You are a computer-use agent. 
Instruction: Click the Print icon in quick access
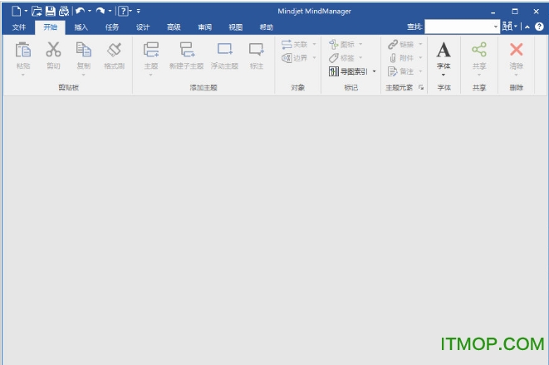64,11
